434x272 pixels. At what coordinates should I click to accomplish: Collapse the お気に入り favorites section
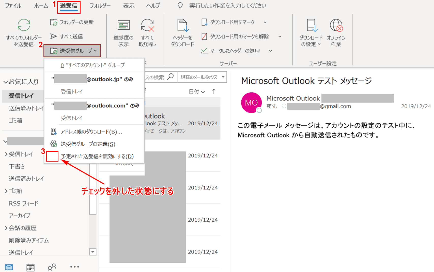tap(6, 82)
